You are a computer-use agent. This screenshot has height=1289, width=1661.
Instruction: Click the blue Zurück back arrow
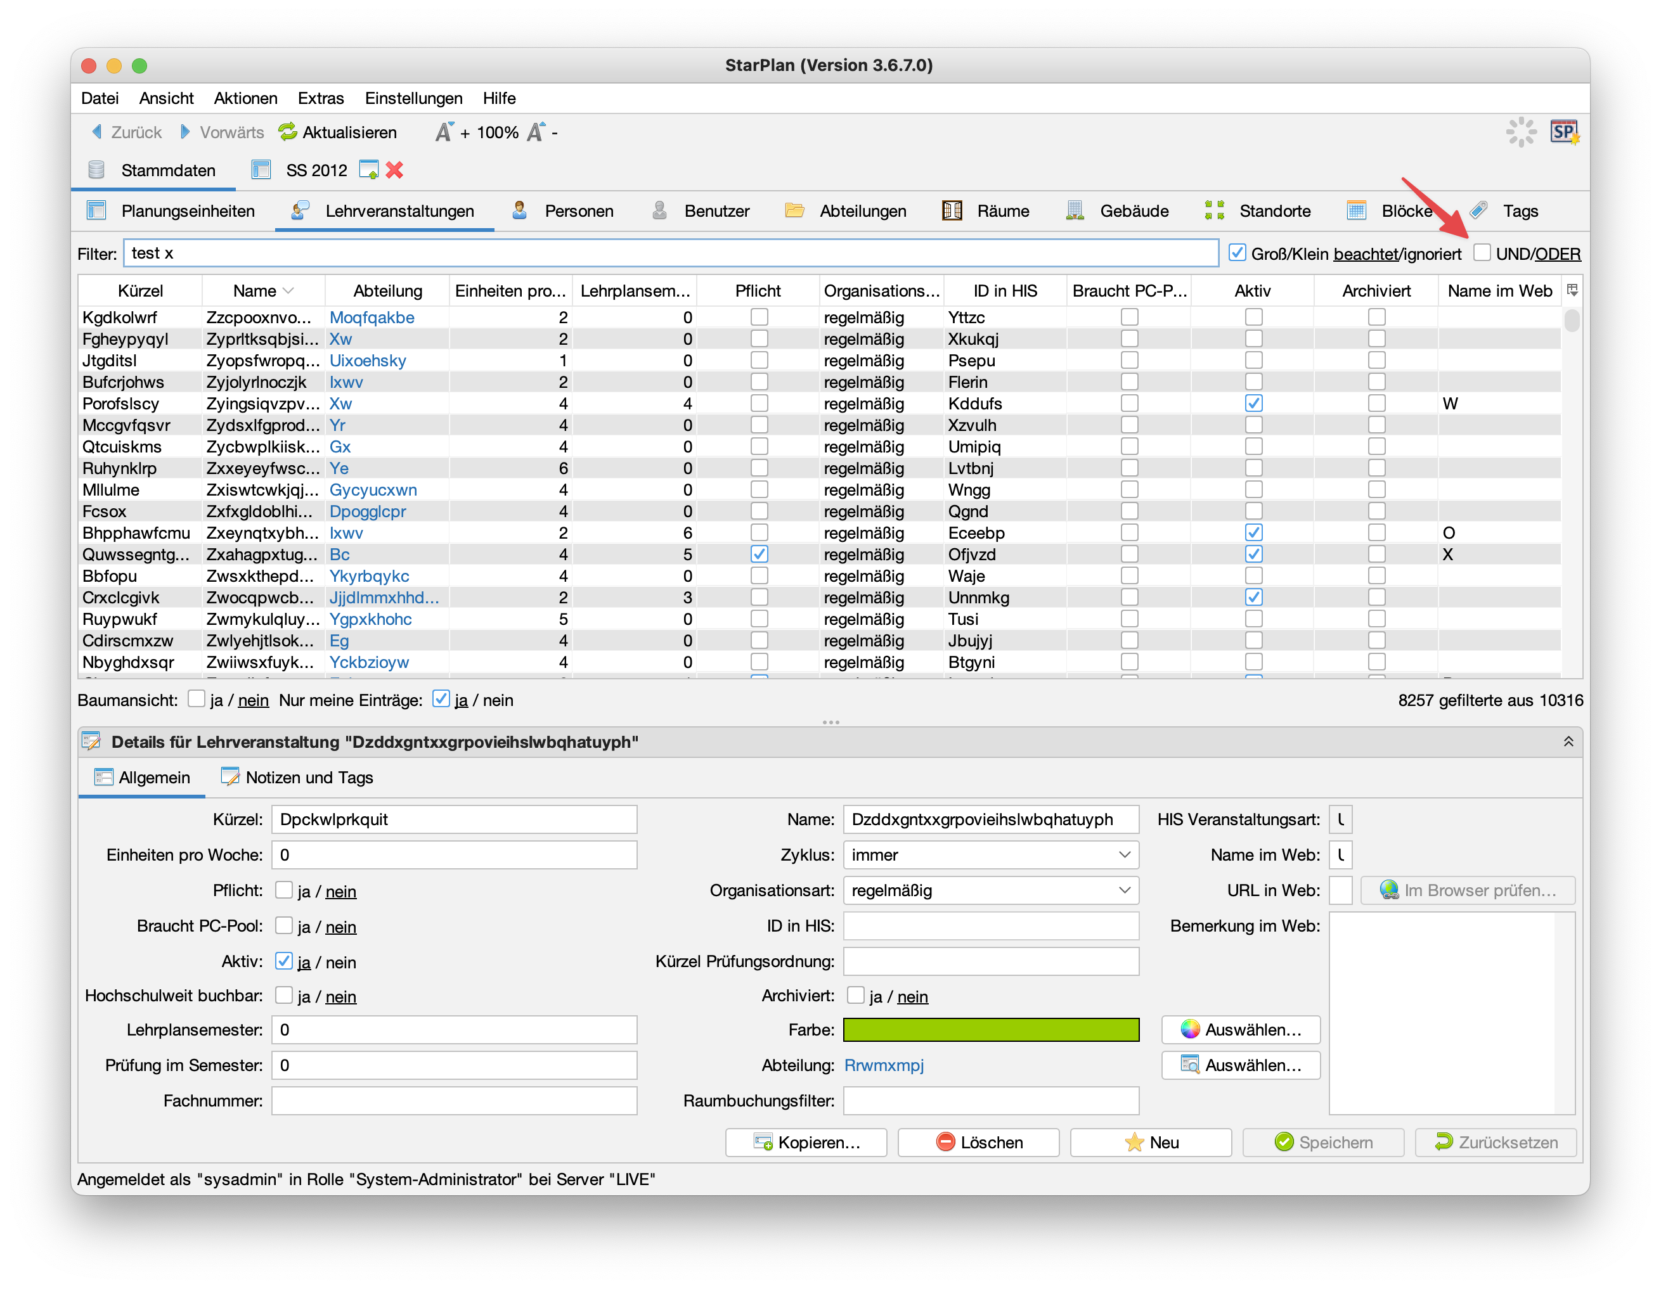point(96,132)
